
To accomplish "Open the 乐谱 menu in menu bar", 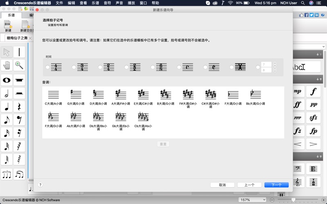I will 95,3.
